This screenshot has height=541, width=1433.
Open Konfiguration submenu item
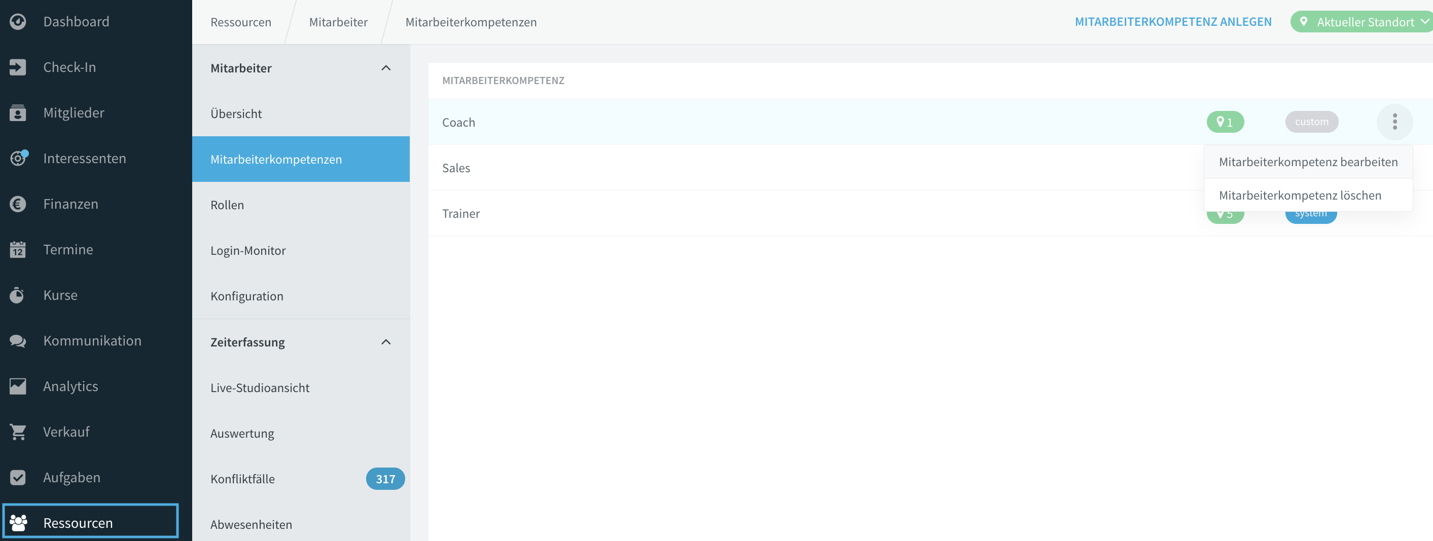[301, 295]
